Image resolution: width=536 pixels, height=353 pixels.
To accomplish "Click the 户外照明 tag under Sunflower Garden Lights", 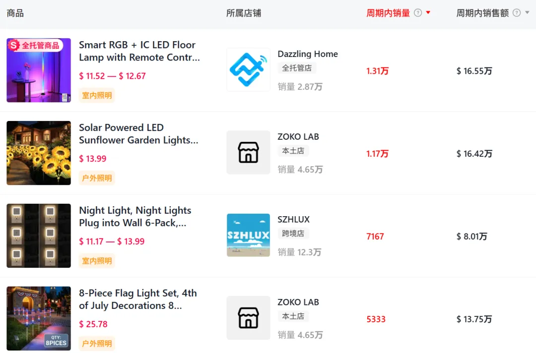I will (x=97, y=178).
